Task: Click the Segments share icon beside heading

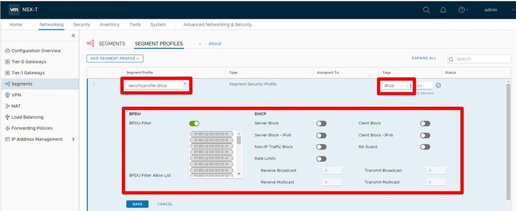Action: (90, 43)
